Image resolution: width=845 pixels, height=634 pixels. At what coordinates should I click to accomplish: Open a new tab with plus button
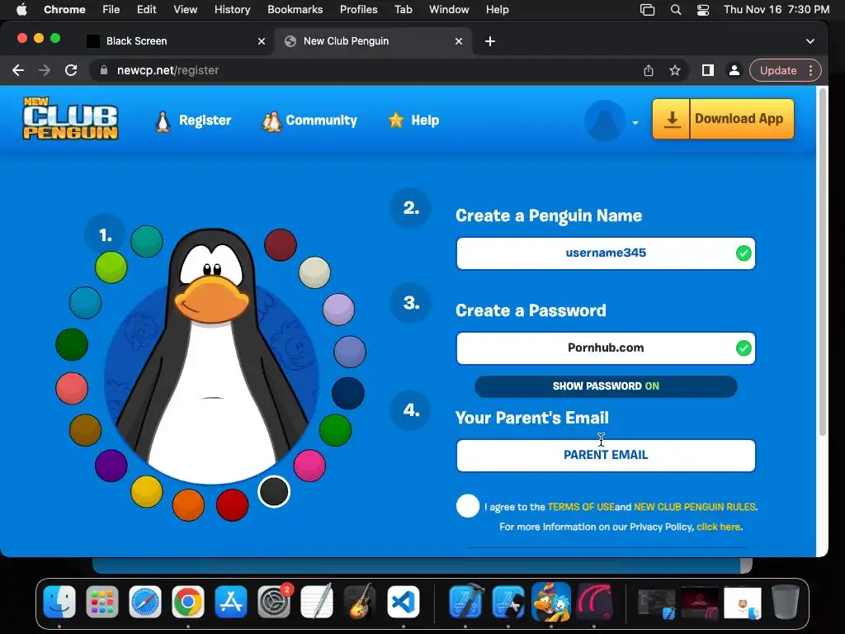490,41
